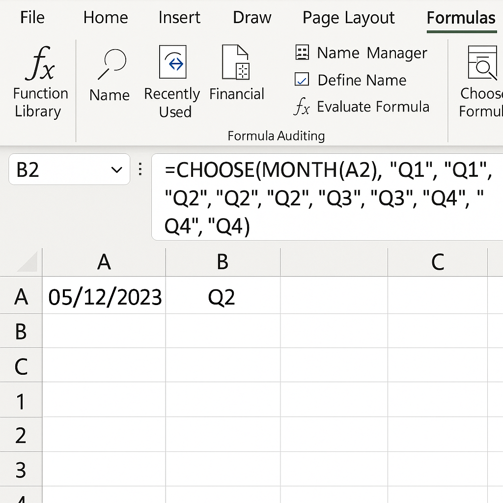
Task: Click the formula bar options dots
Action: [140, 170]
